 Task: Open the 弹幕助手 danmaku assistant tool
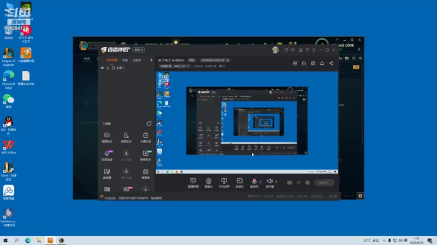[x=107, y=138]
